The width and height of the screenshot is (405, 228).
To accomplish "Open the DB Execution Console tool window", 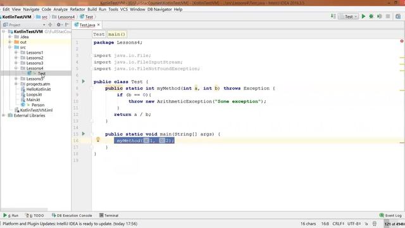I will point(72,215).
